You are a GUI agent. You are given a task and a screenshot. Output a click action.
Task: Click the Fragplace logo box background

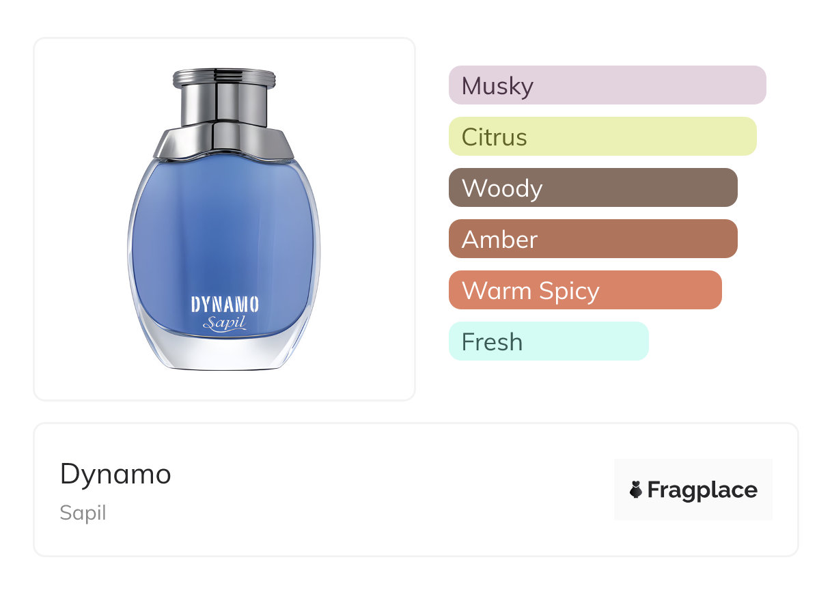693,470
